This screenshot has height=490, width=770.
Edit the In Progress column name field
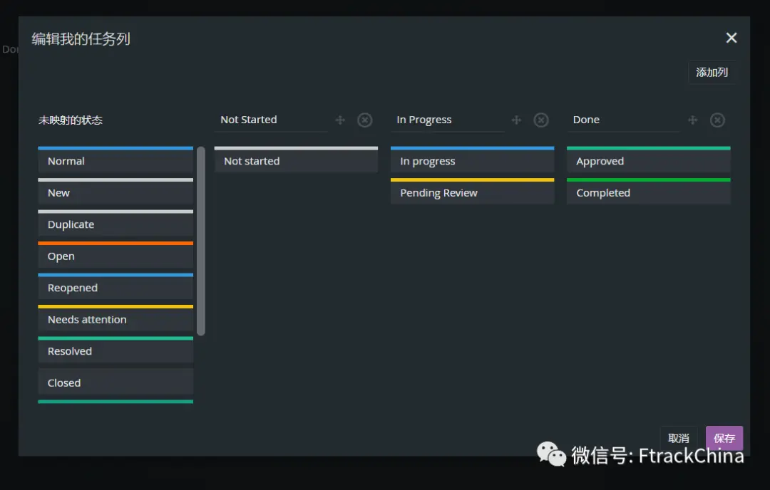pos(448,120)
